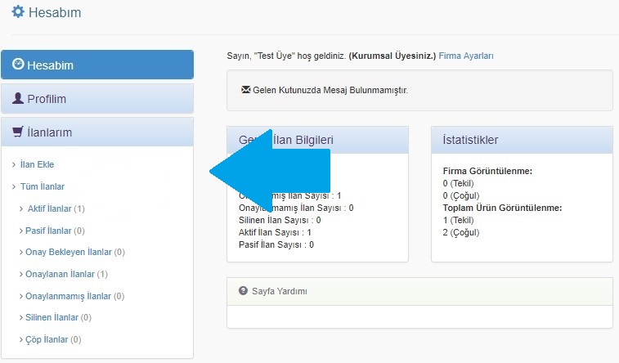The width and height of the screenshot is (619, 363).
Task: Open the Firma Ayarları link
Action: [466, 56]
